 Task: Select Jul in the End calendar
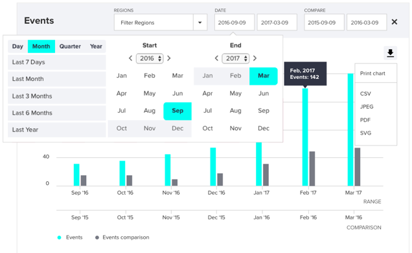click(207, 111)
